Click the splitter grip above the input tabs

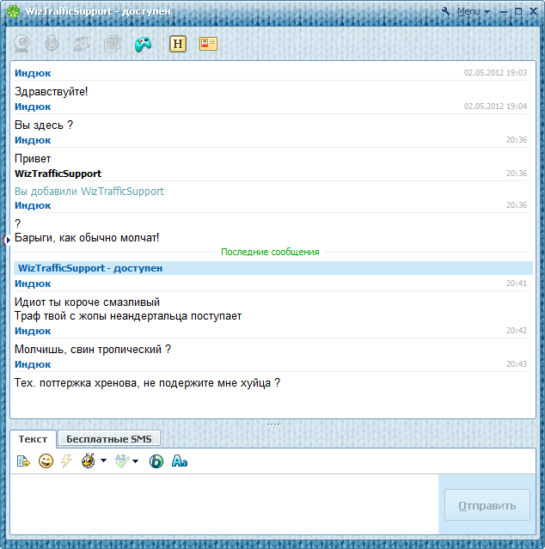pyautogui.click(x=273, y=424)
